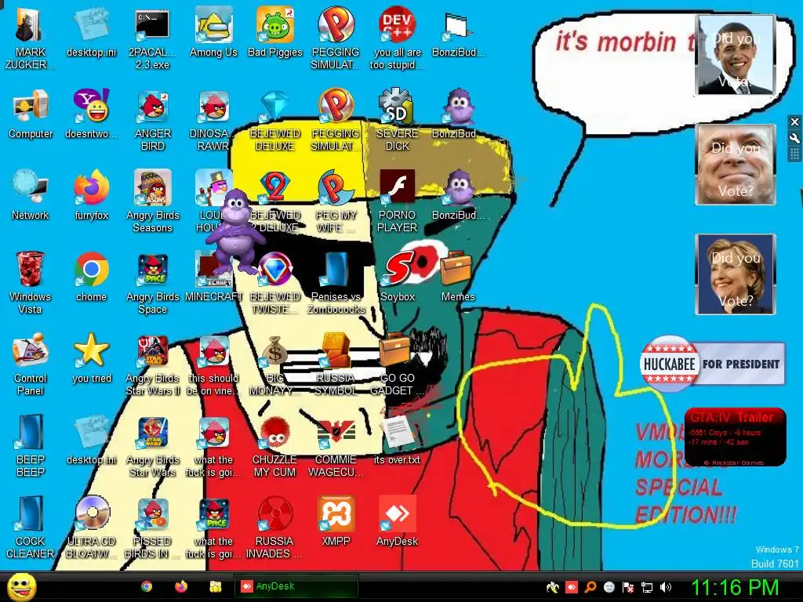803x602 pixels.
Task: Open the Among Us desktop shortcut
Action: tap(213, 33)
